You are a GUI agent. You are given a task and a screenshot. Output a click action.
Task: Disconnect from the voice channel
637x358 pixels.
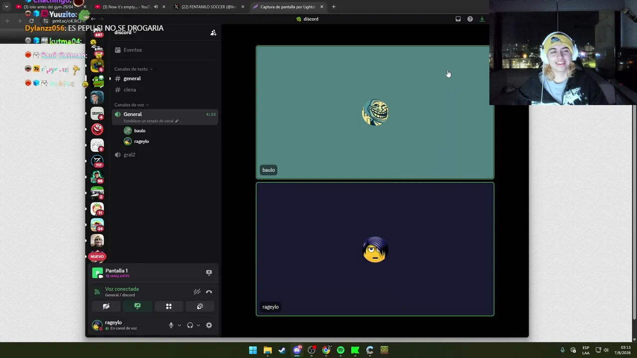coord(209,292)
